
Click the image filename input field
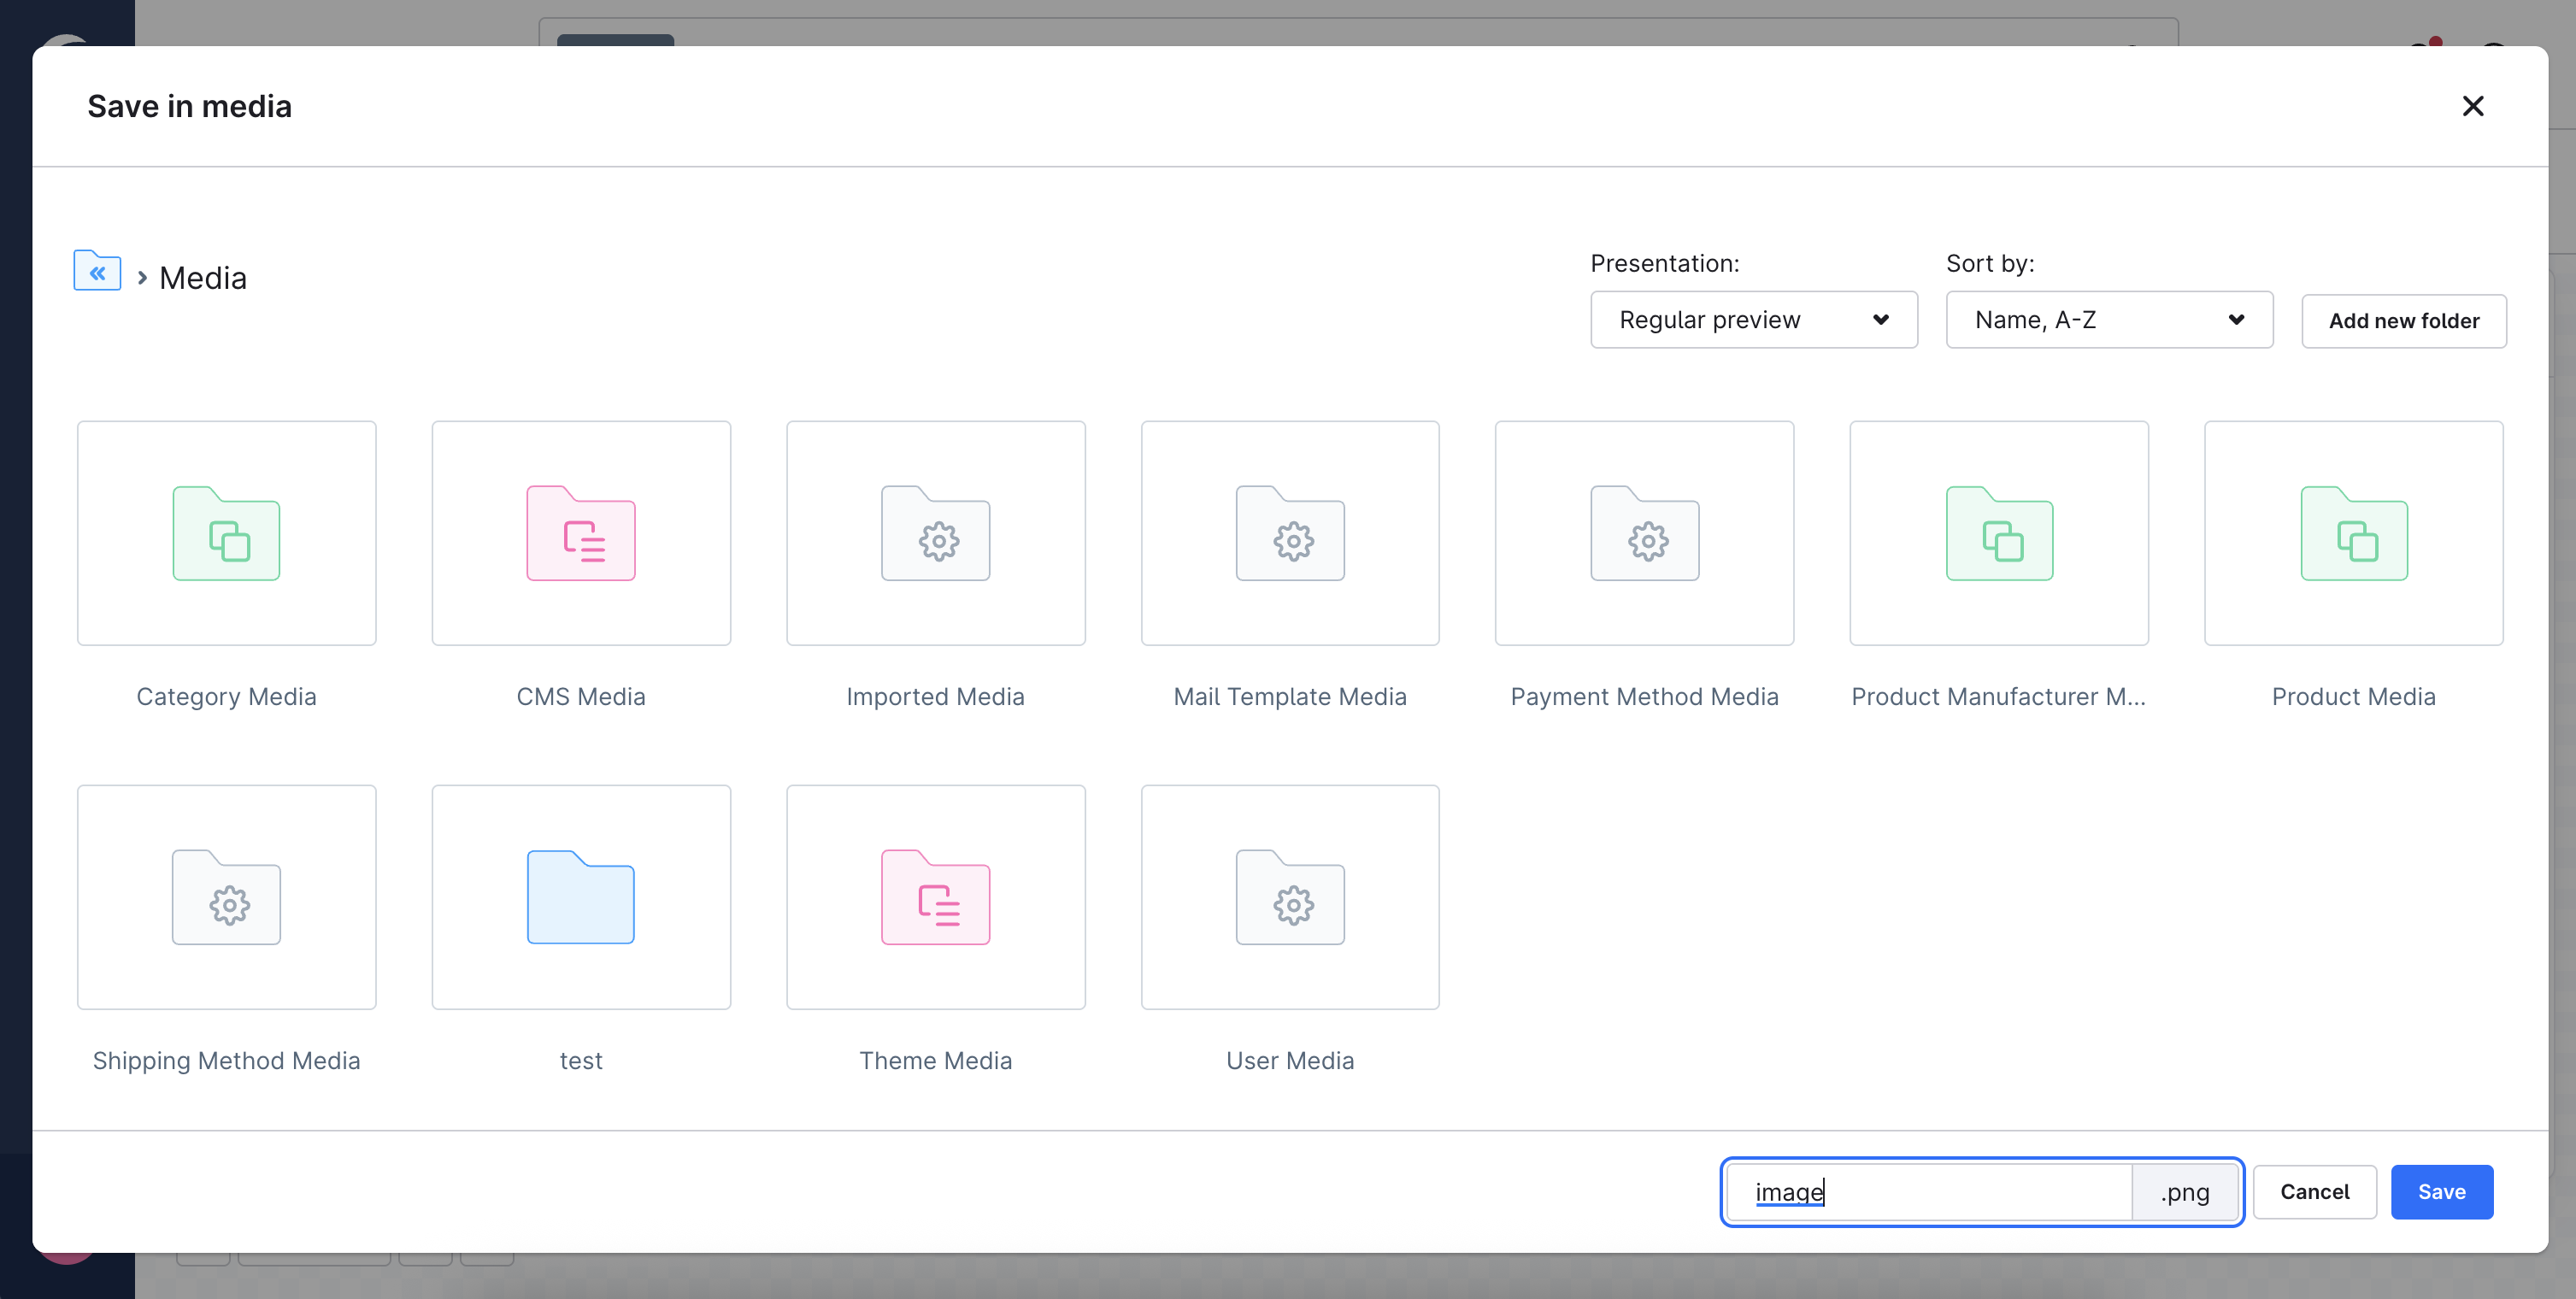(x=1930, y=1192)
